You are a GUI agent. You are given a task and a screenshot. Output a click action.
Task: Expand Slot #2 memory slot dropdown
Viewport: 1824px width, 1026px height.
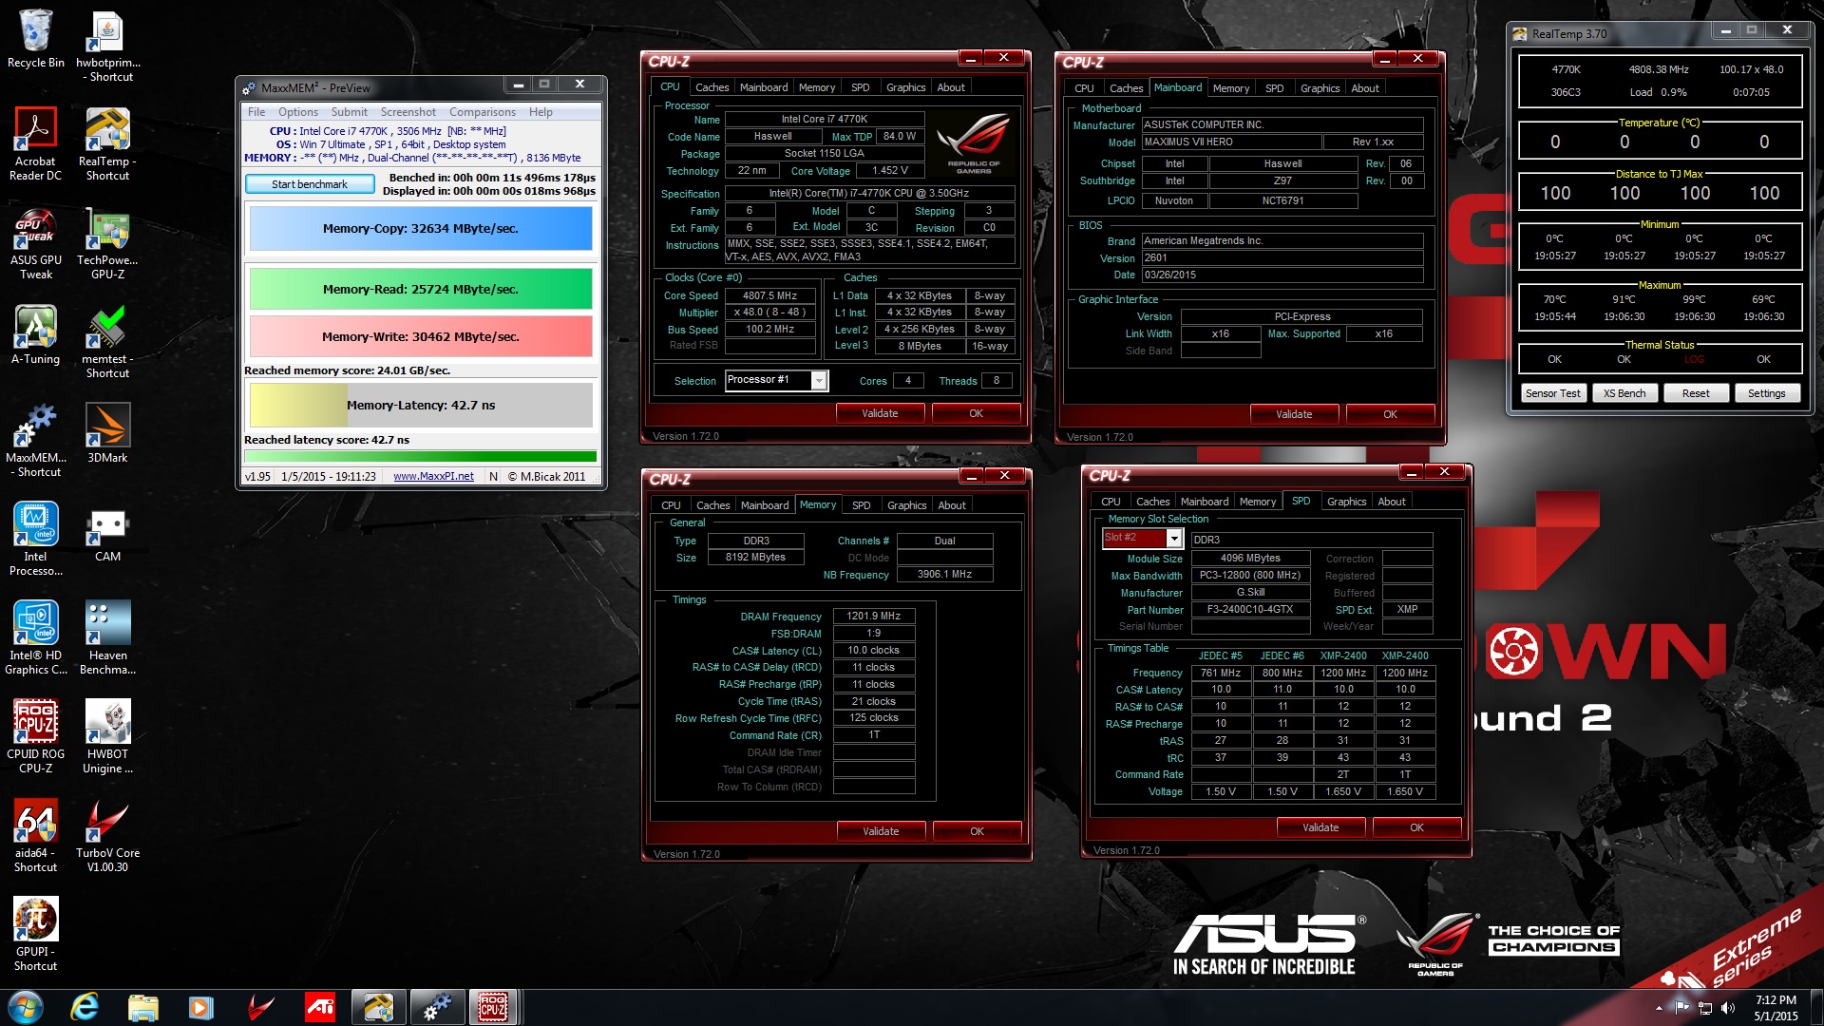(1174, 539)
